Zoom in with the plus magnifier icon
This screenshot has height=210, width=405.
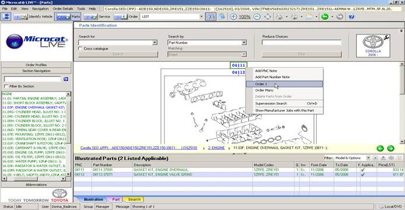coord(233,16)
